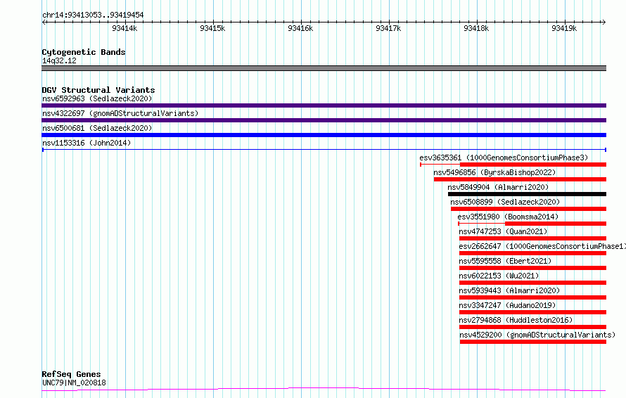Click the Cytogenetic Bands track heading
626x398 pixels.
84,52
